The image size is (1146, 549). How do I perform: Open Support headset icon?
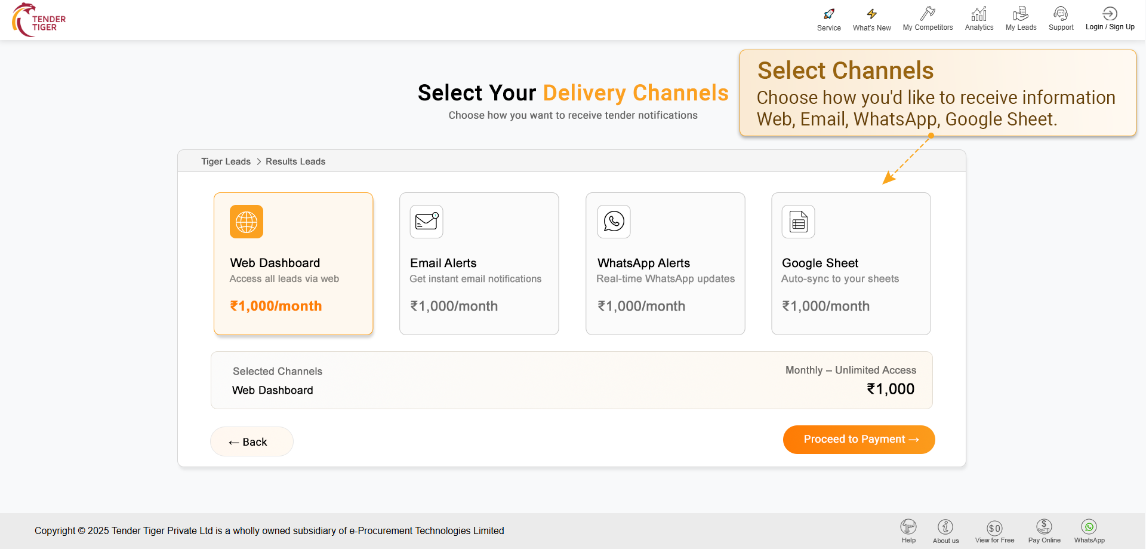[x=1061, y=14]
